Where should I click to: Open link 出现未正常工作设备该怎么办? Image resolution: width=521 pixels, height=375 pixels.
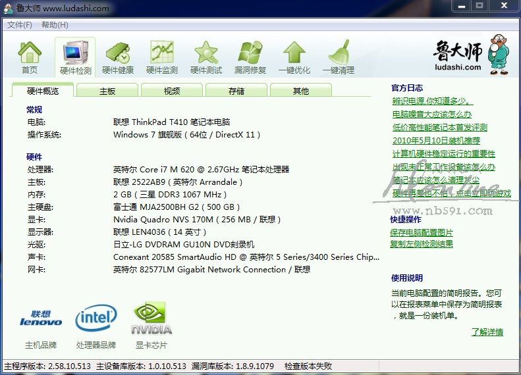pos(443,167)
